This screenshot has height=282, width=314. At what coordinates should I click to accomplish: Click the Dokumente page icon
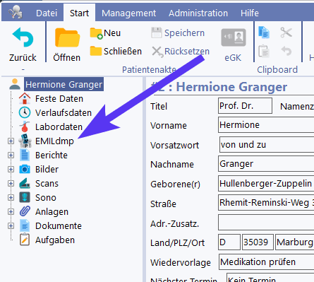(25, 225)
